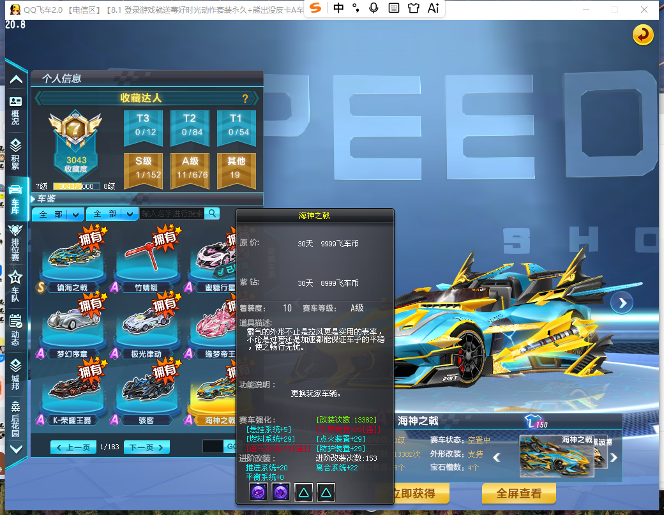Click the IME microphone voice input
This screenshot has width=664, height=515.
pos(373,8)
